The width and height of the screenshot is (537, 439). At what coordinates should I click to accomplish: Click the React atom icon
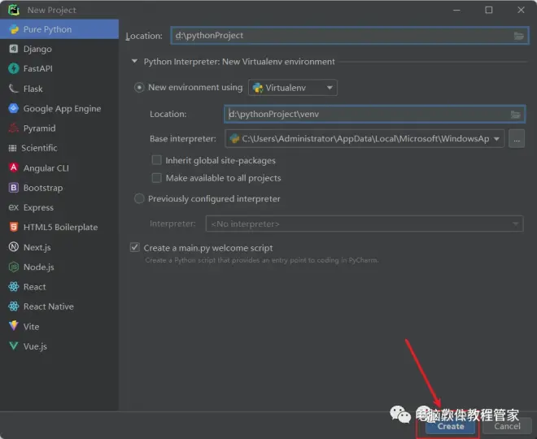pyautogui.click(x=14, y=287)
